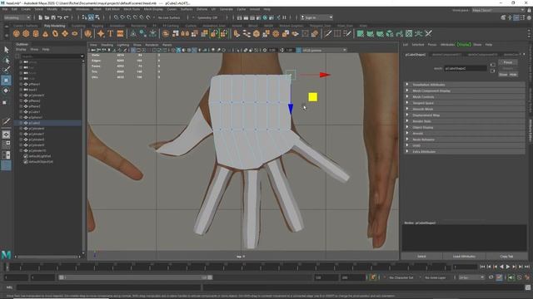Viewport: 533px width, 299px height.
Task: Open the Sign In dropdown
Action: (x=316, y=17)
